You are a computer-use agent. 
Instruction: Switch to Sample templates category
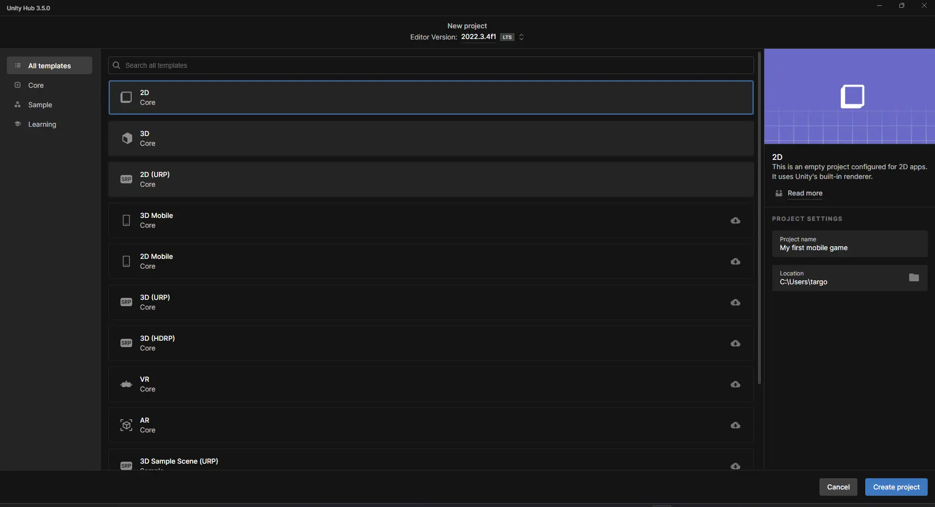click(x=49, y=104)
